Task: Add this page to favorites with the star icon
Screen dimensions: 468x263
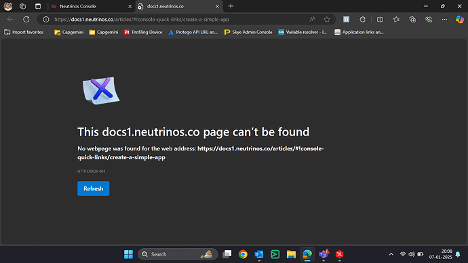Action: [327, 20]
